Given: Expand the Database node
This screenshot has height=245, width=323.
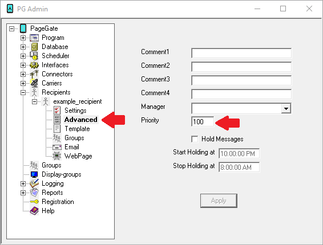Looking at the screenshot, I should click(23, 47).
